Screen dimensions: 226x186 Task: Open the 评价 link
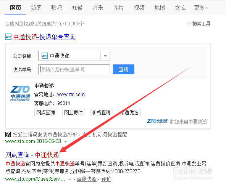106,179
